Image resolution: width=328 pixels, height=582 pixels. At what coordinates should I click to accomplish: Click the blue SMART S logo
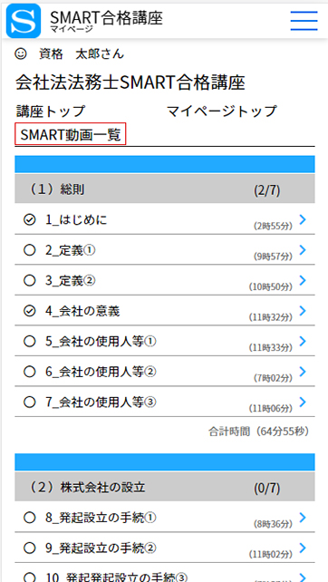24,21
